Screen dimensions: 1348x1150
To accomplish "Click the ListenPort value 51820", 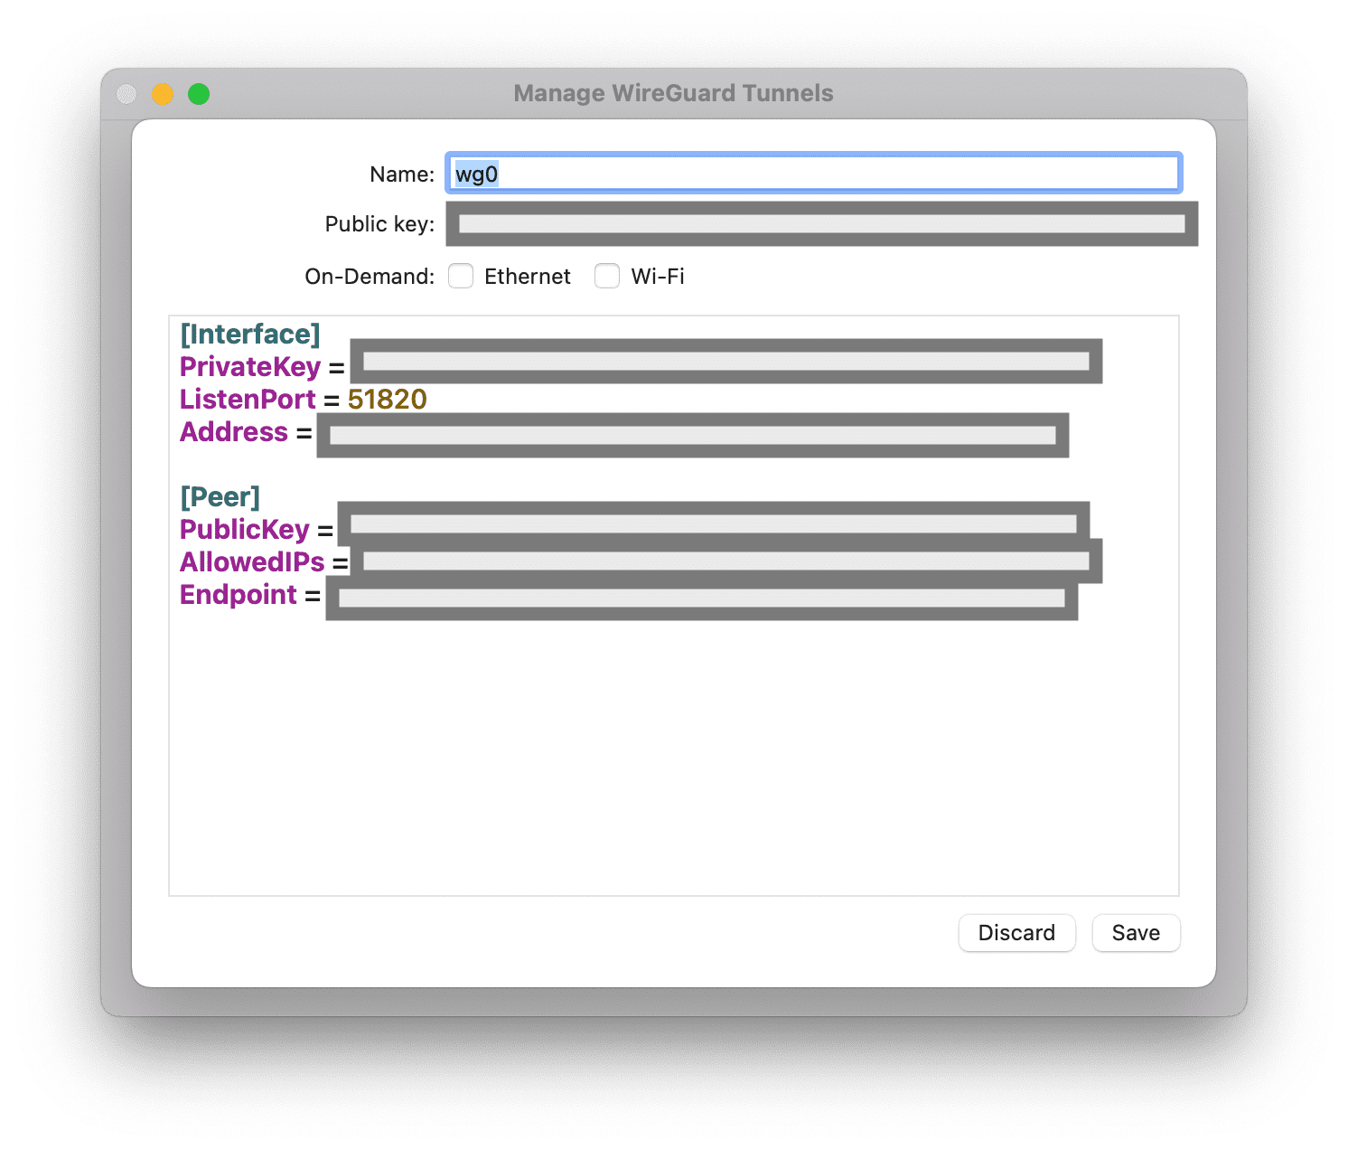I will (387, 400).
